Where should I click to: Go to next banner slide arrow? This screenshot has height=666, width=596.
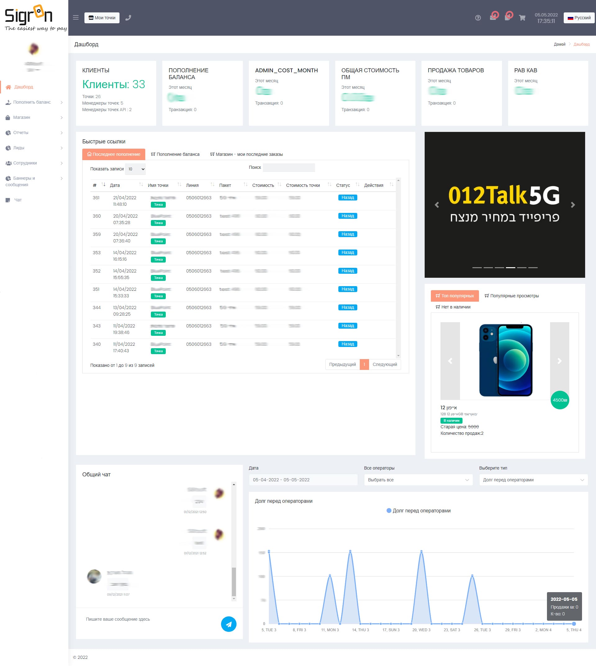click(x=573, y=205)
